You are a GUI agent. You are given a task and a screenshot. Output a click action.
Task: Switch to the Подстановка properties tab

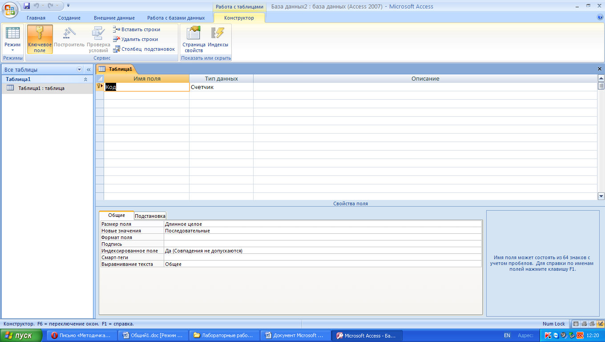pos(150,216)
